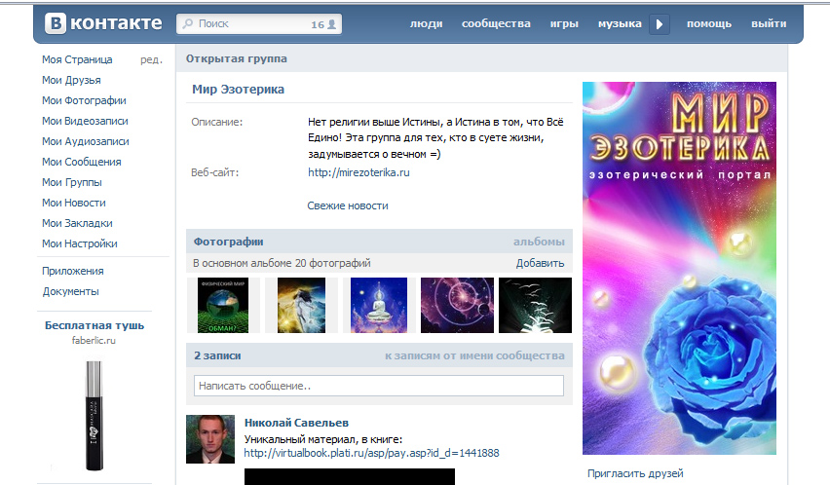830x485 pixels.
Task: Click the Бесплатная тушь ad title
Action: pyautogui.click(x=94, y=325)
